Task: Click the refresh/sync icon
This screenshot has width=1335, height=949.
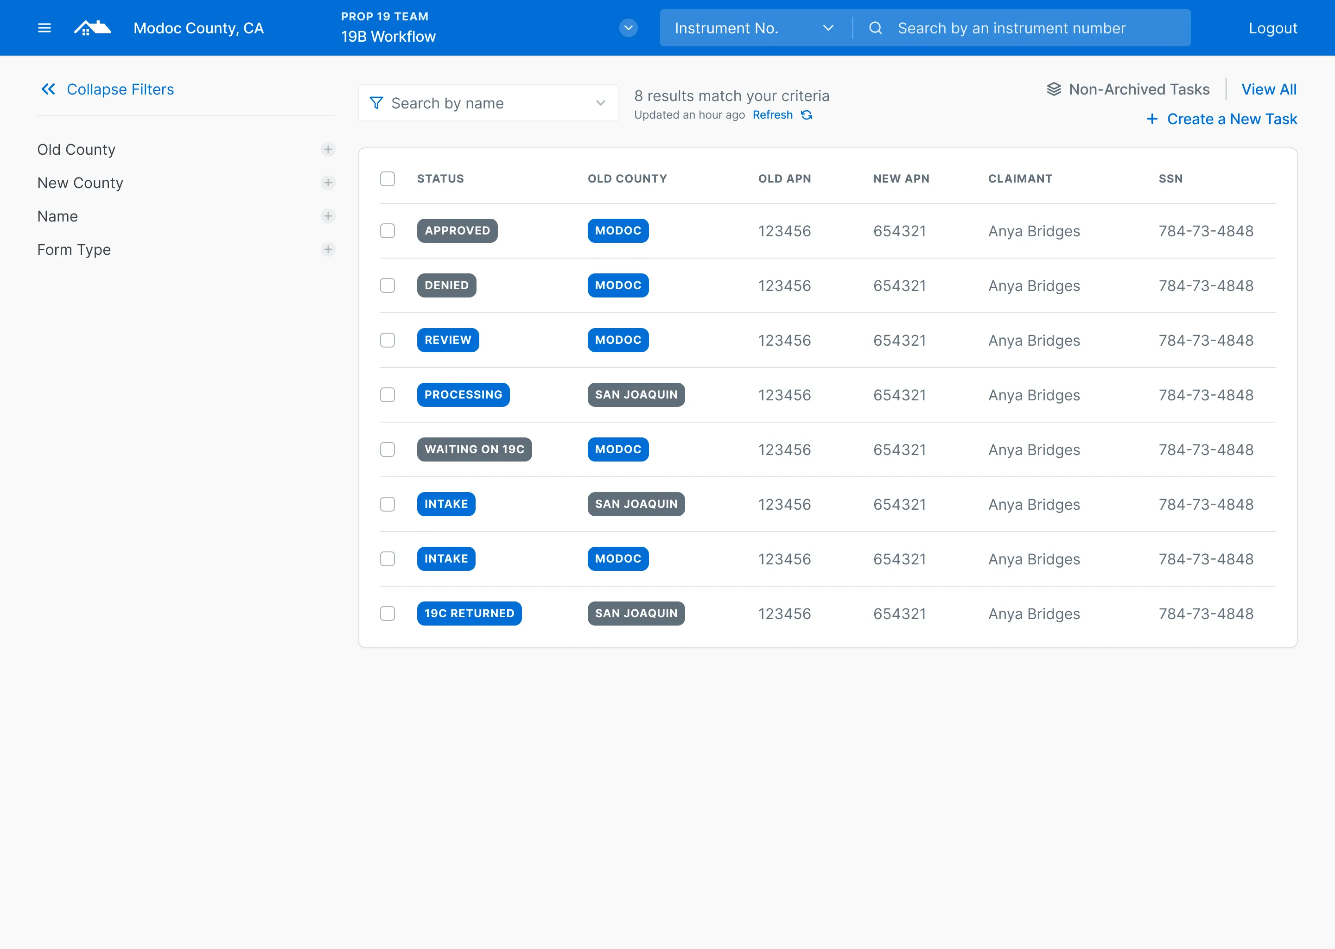Action: coord(806,115)
